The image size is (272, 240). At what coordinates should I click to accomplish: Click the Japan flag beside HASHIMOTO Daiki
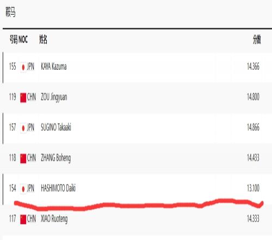[23, 189]
